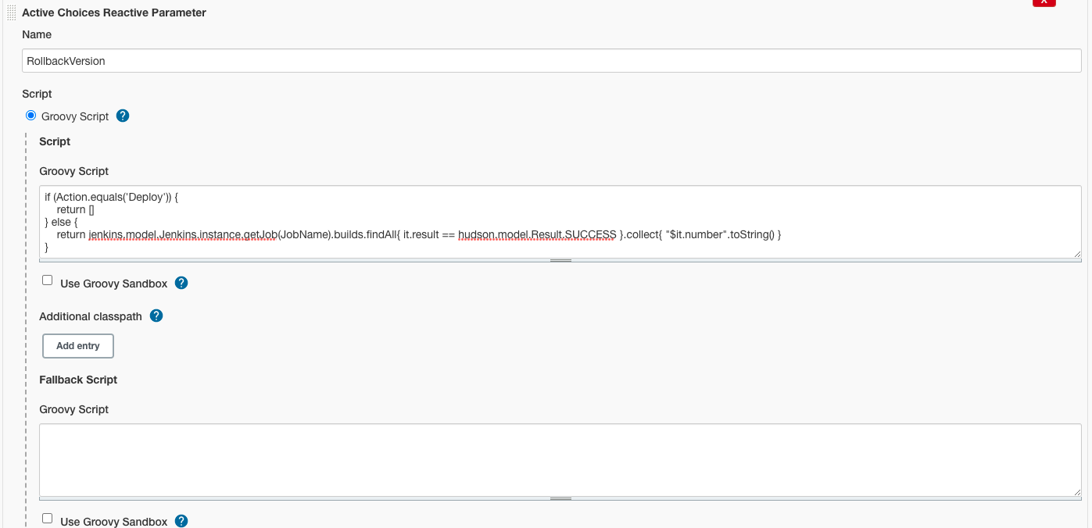Click inside the empty Fallback Groovy Script box
Image resolution: width=1092 pixels, height=528 pixels.
coord(559,459)
